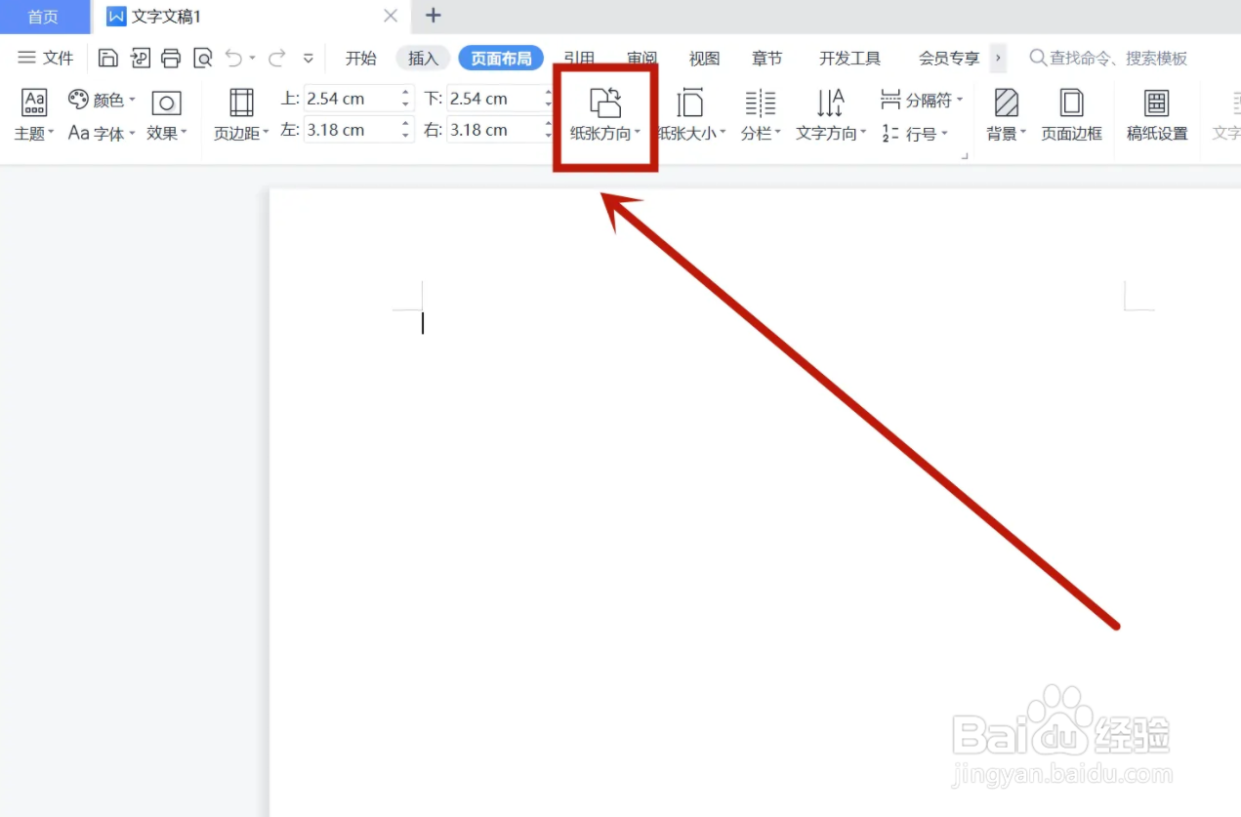Open the 文件 file menu
The width and height of the screenshot is (1241, 817).
46,58
